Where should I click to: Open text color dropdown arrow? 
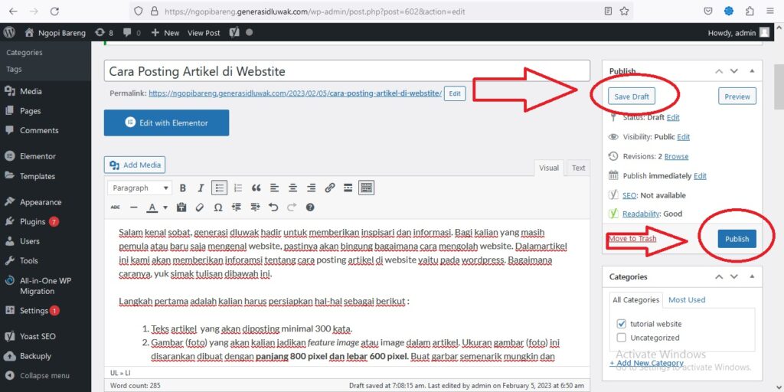click(165, 207)
